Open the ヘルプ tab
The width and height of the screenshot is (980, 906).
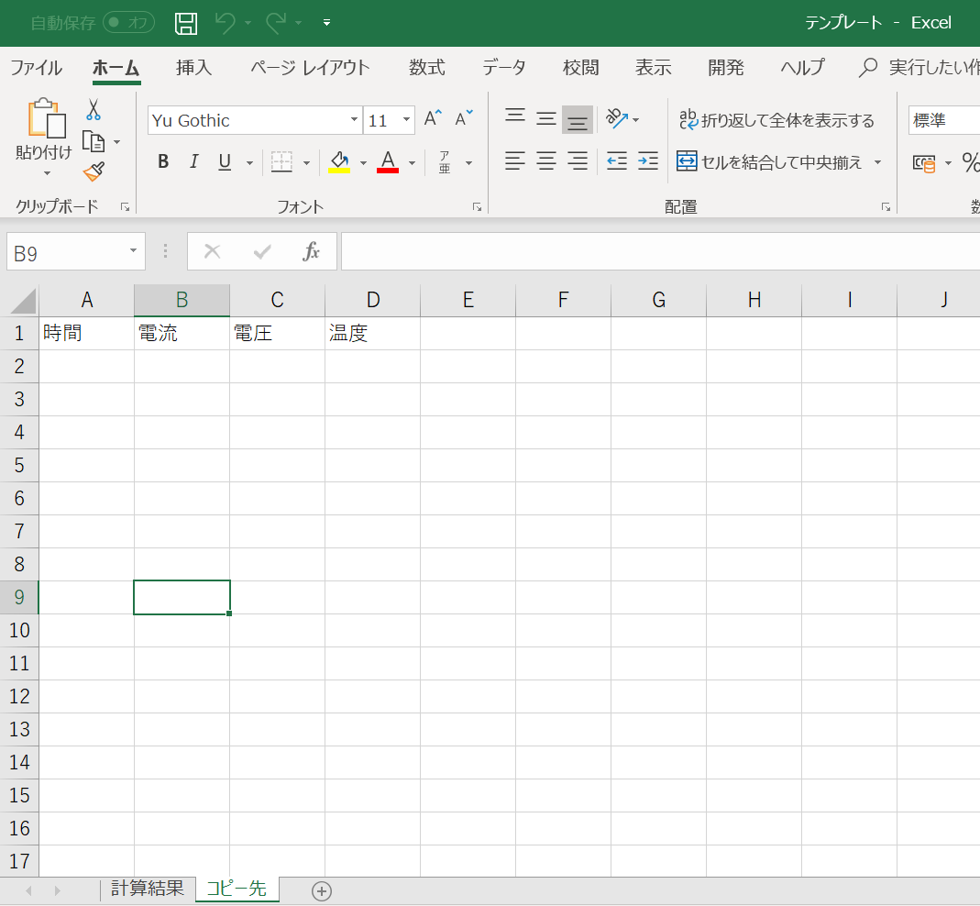(802, 67)
